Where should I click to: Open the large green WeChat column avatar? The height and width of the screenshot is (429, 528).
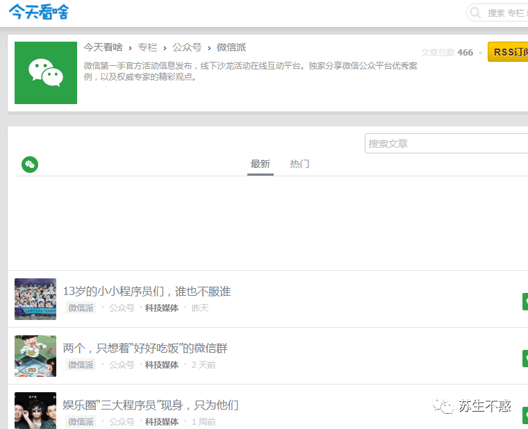46,73
